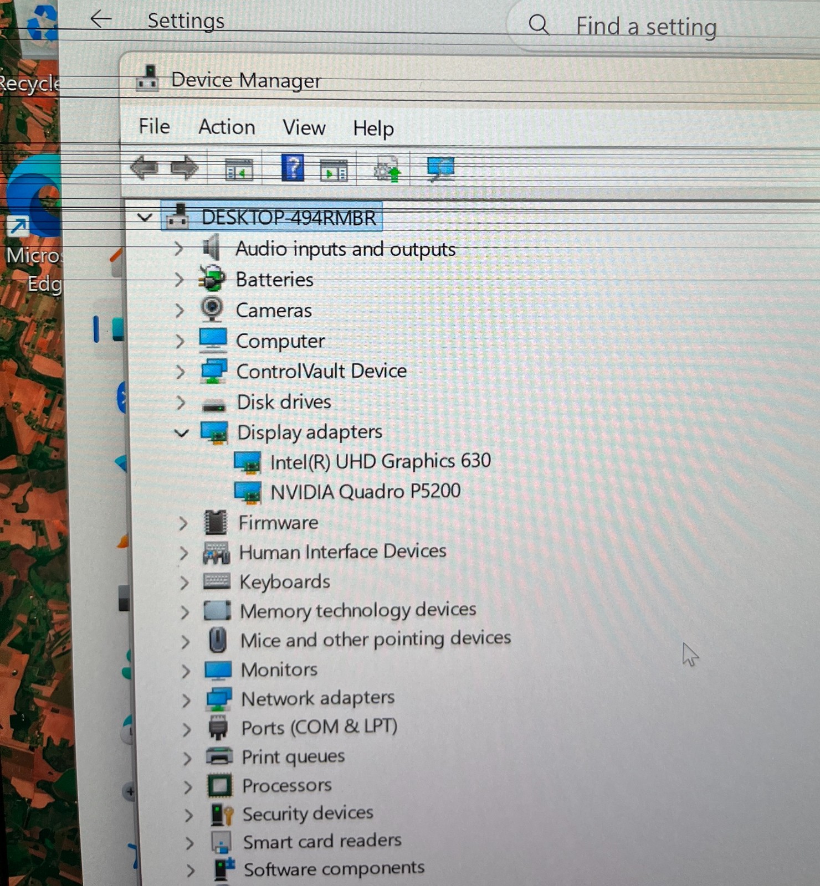
Task: Click the Mice pointing devices icon
Action: coord(218,640)
